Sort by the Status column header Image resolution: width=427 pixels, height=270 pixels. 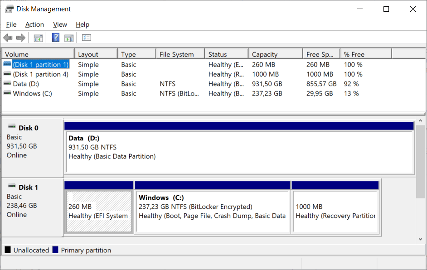click(226, 54)
